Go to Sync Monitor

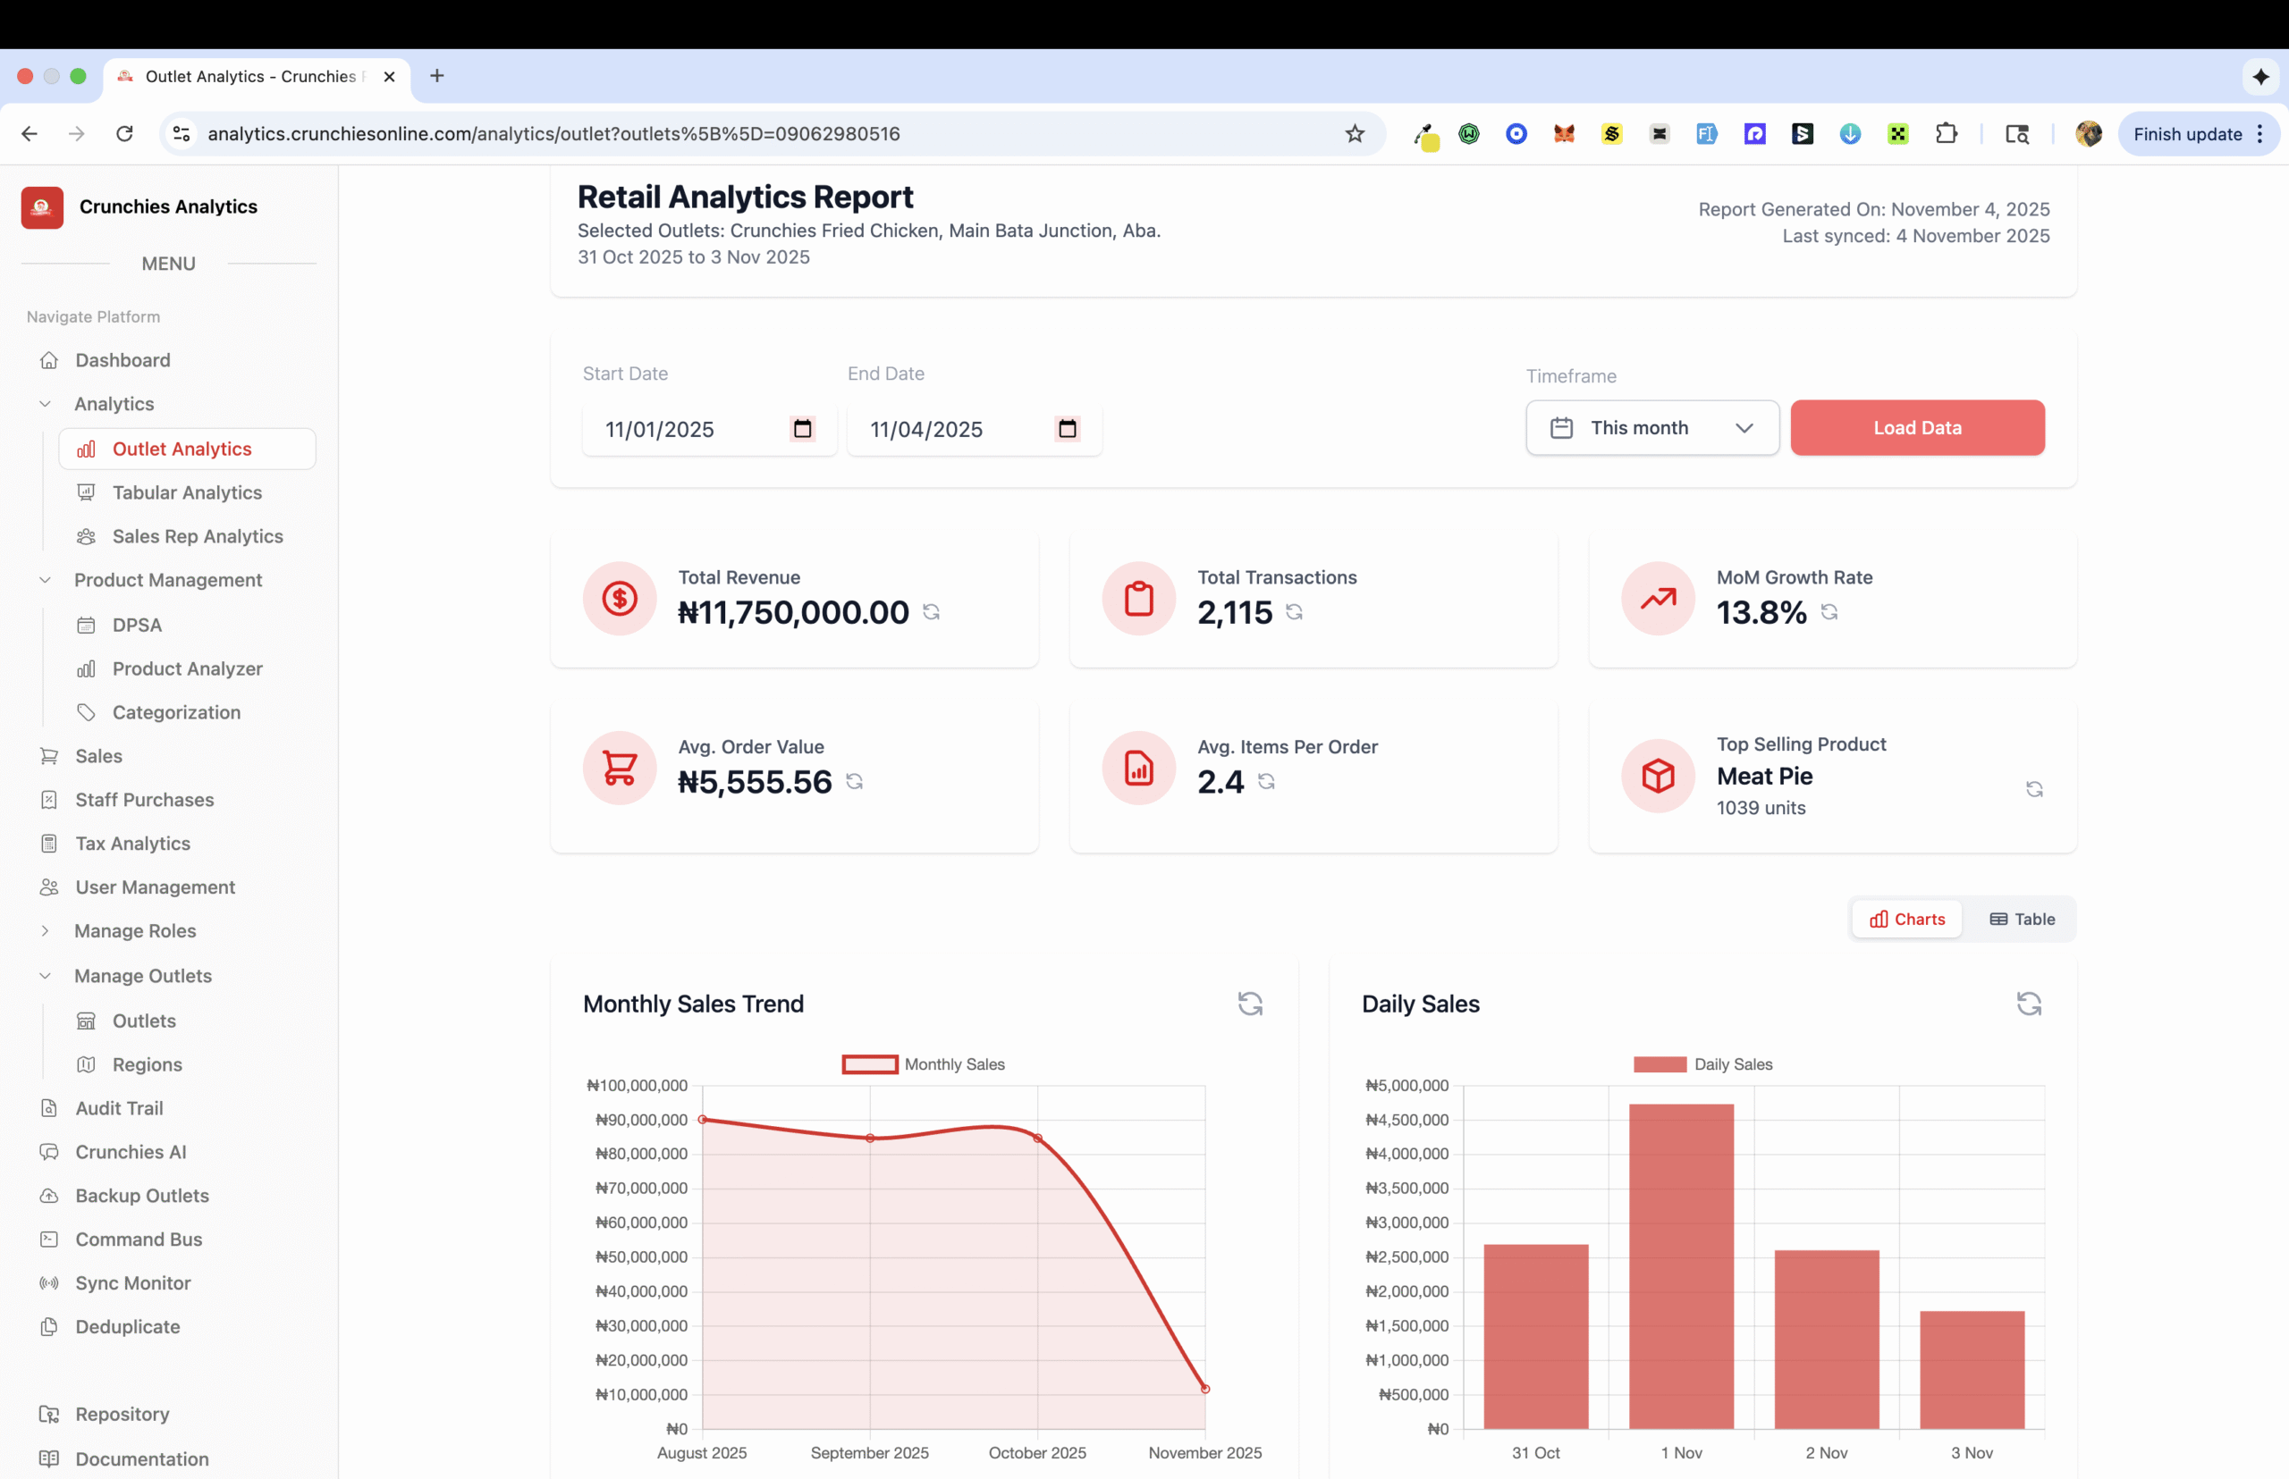coord(132,1283)
